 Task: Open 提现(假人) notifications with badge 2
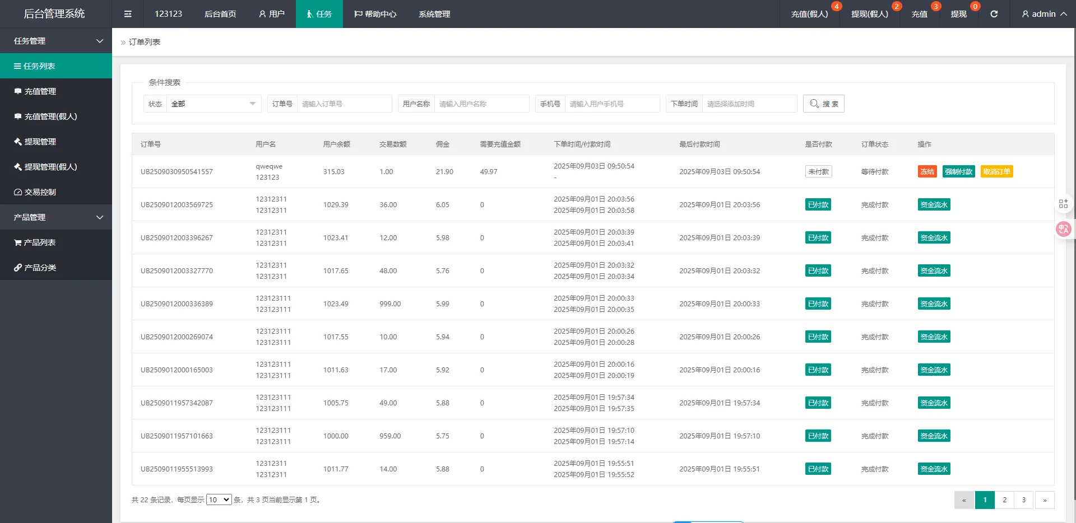point(869,14)
